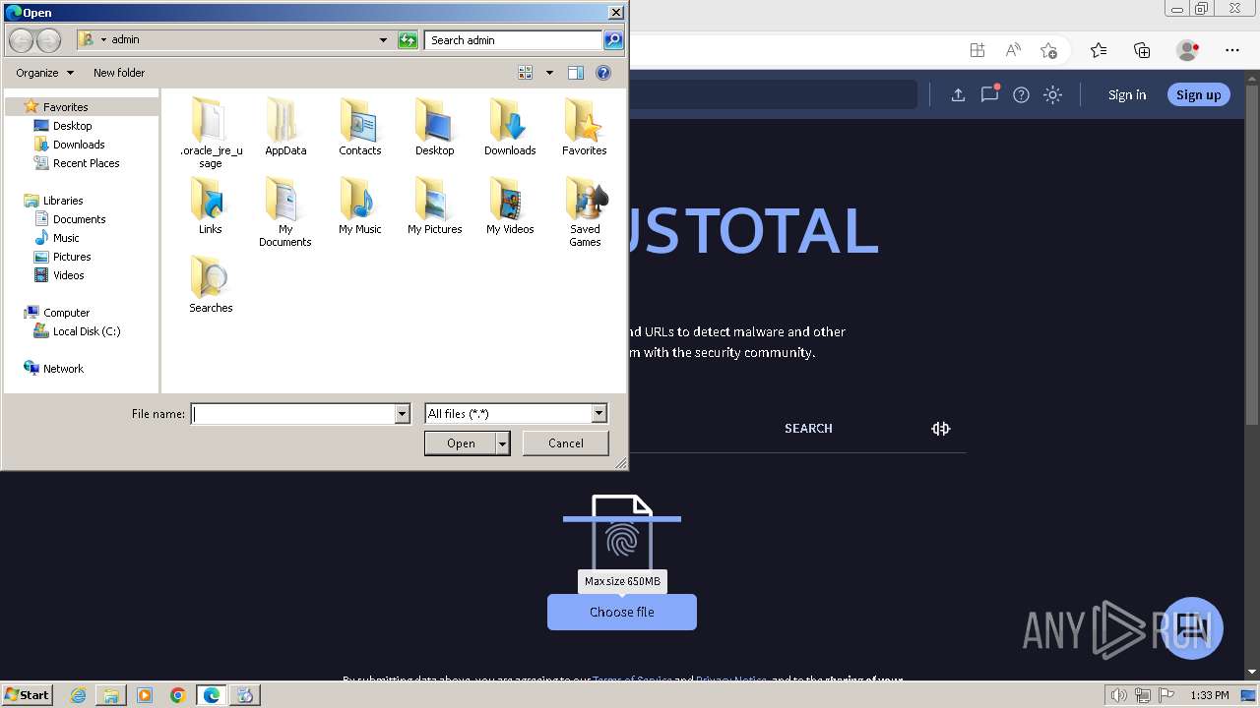Add this page to favorites in Edge

tap(1048, 50)
